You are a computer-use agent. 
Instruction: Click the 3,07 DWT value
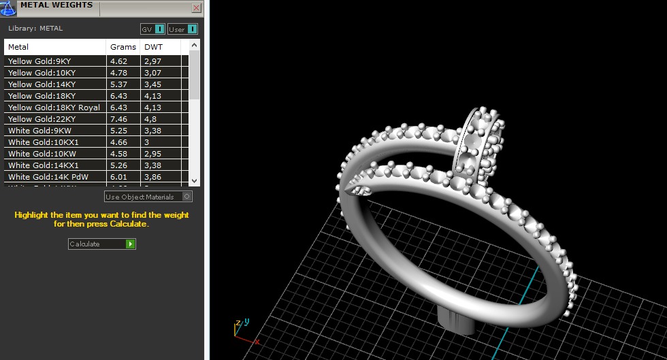point(152,73)
